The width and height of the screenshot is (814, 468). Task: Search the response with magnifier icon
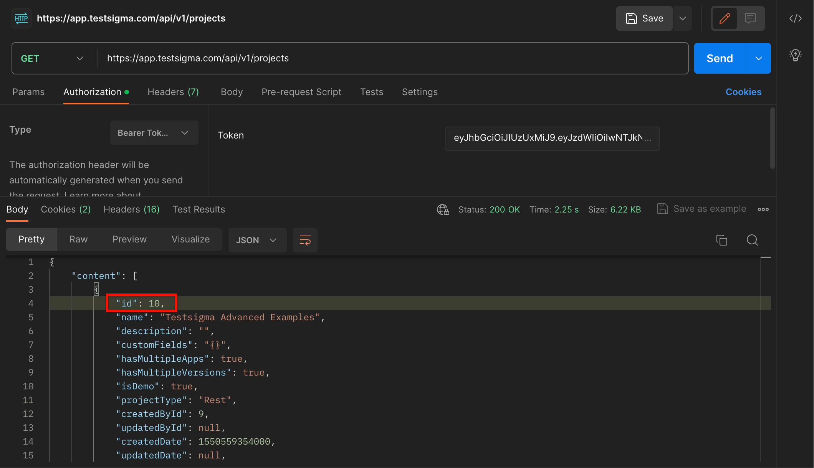coord(752,240)
